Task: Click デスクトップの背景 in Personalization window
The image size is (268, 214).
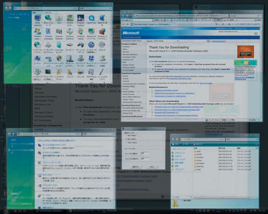Action: tap(51, 153)
